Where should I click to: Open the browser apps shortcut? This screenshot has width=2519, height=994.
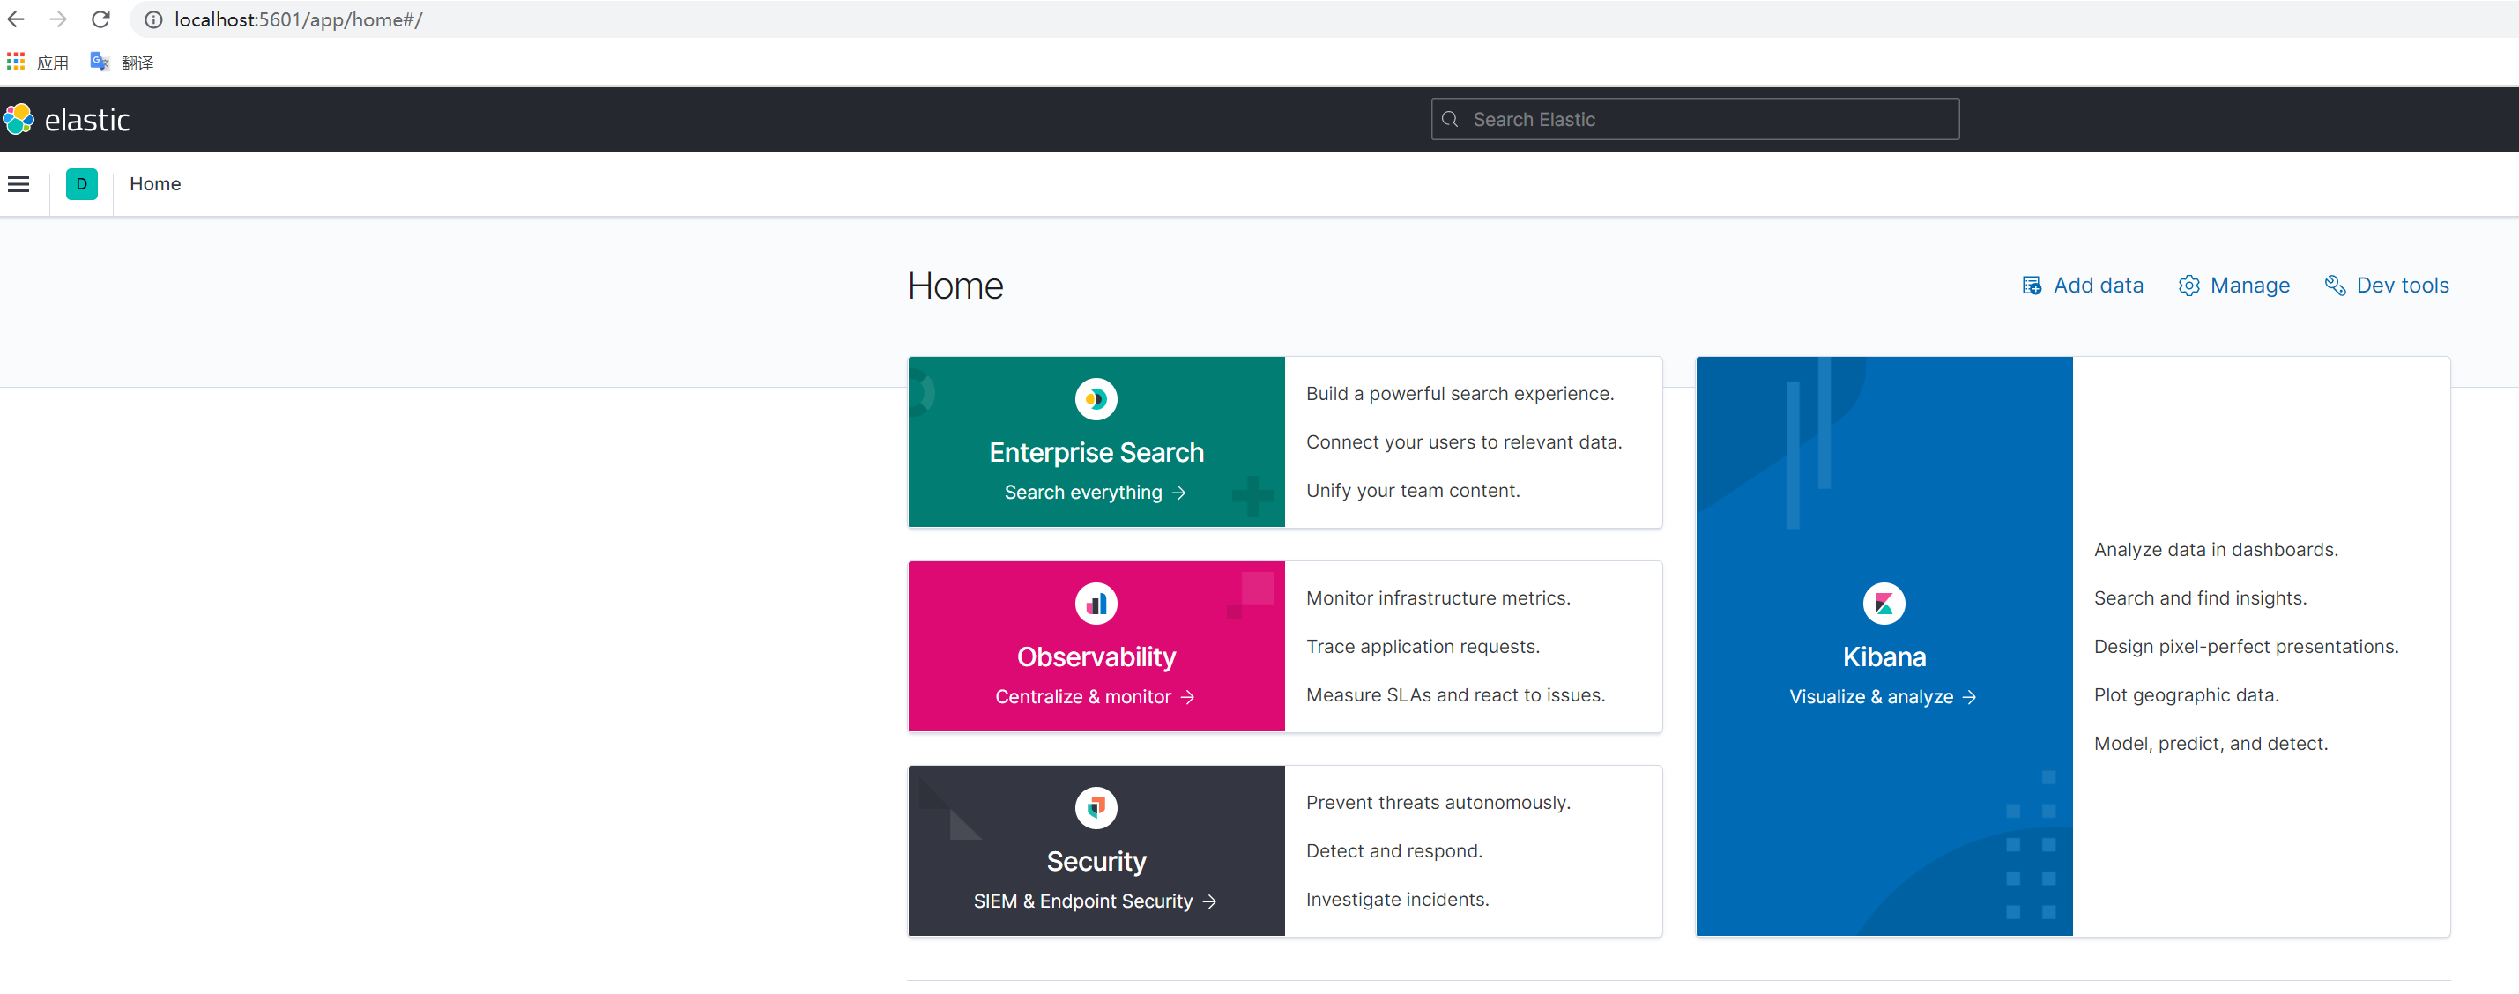pos(37,63)
